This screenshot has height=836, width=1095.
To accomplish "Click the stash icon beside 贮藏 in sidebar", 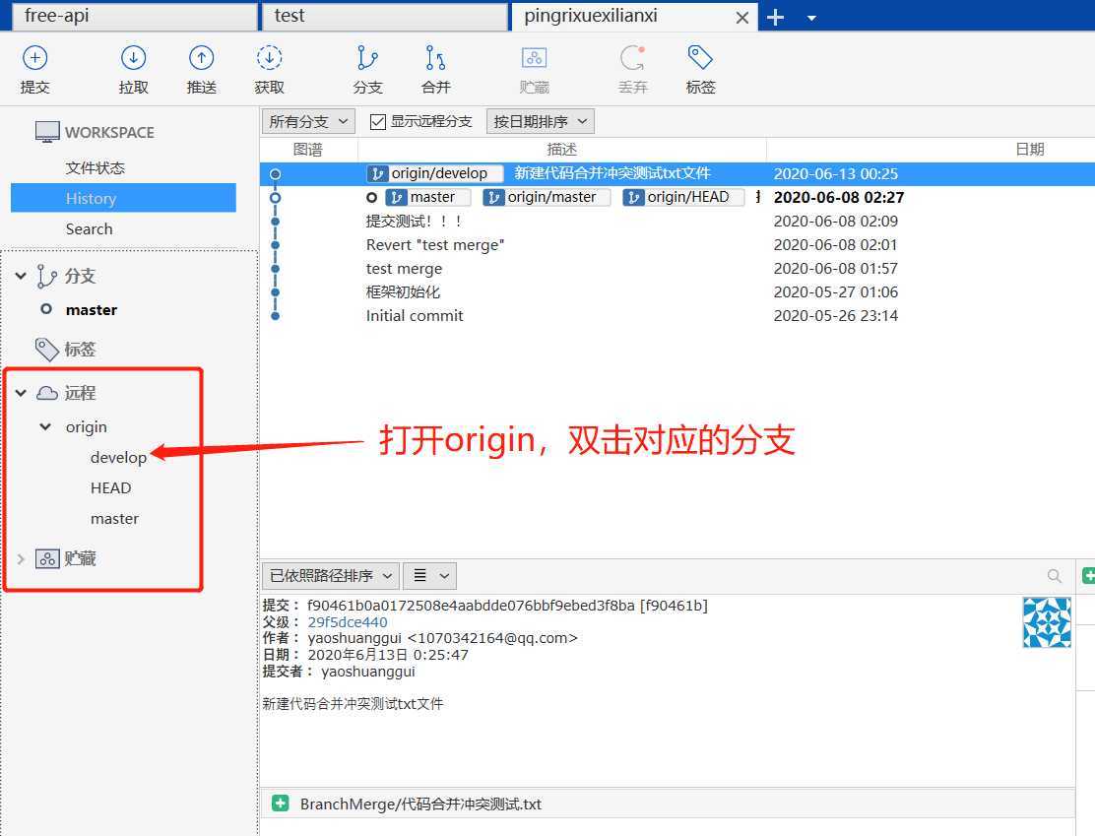I will (47, 558).
